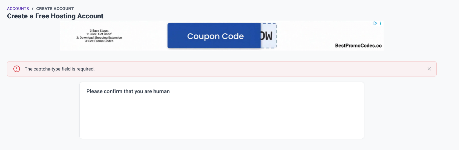
Task: Go to the ACCOUNTS breadcrumb link
Action: (18, 9)
